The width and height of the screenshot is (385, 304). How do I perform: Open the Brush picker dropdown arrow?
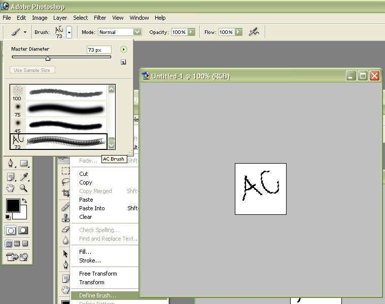(x=69, y=32)
